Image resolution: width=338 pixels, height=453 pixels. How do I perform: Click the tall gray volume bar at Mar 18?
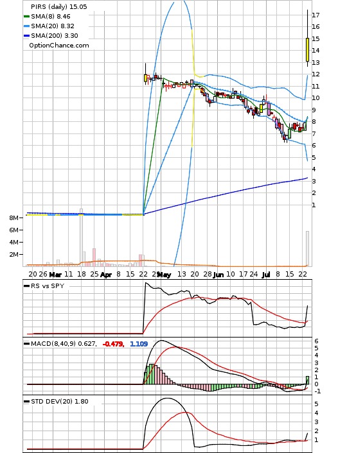[82, 237]
